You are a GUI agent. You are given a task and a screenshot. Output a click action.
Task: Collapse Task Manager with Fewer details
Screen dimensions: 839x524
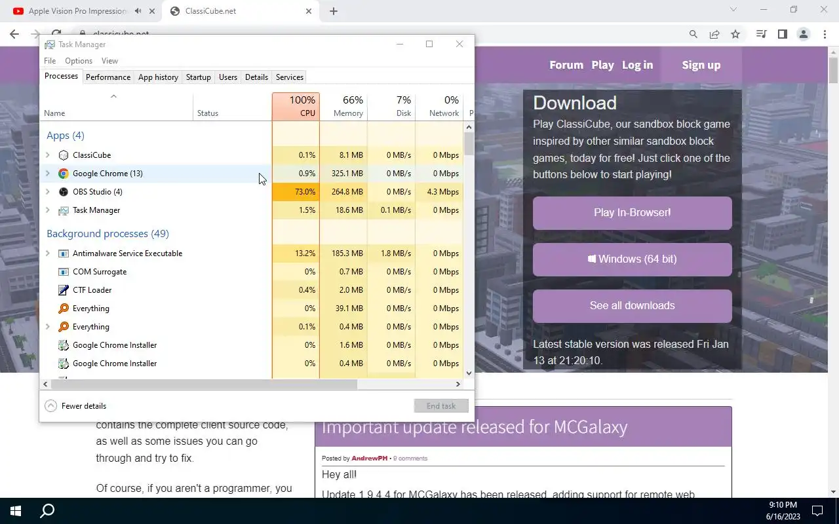[75, 406]
